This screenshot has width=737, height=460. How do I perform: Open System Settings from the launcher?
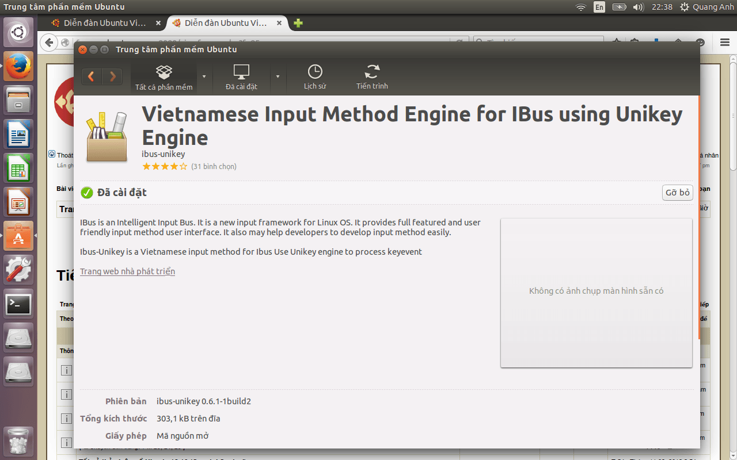(x=18, y=270)
